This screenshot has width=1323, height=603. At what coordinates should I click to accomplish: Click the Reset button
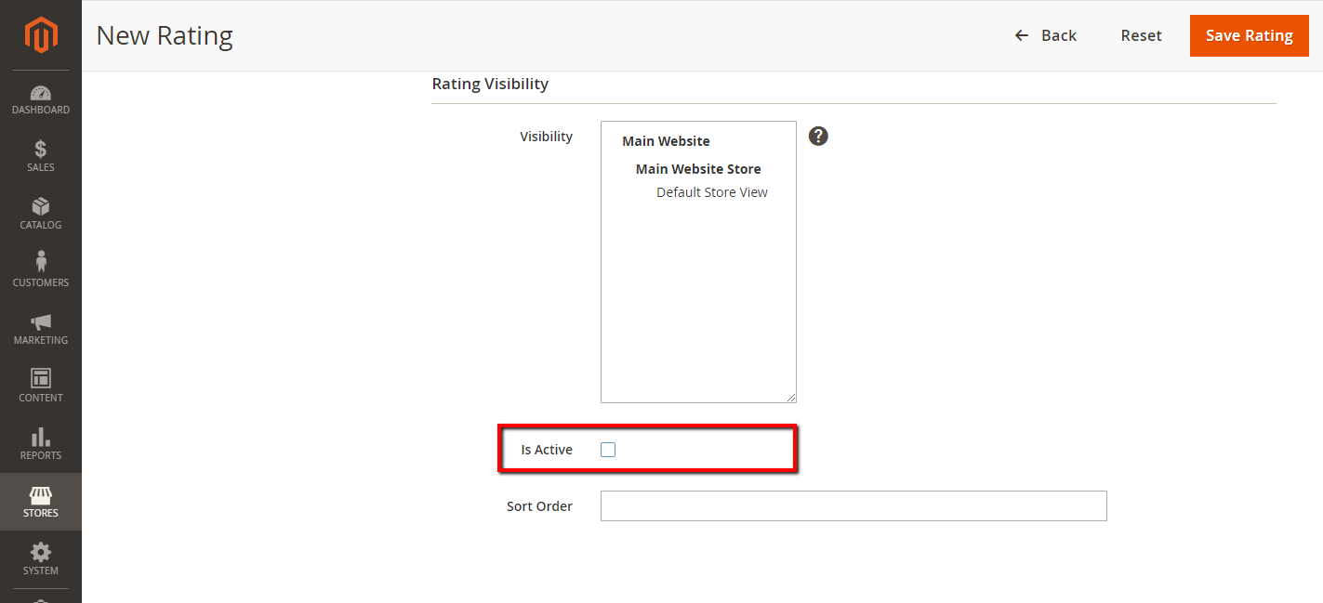tap(1141, 35)
